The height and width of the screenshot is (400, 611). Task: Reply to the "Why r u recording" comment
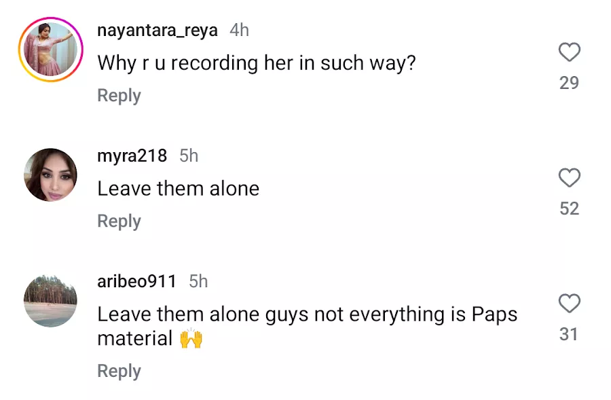point(119,96)
